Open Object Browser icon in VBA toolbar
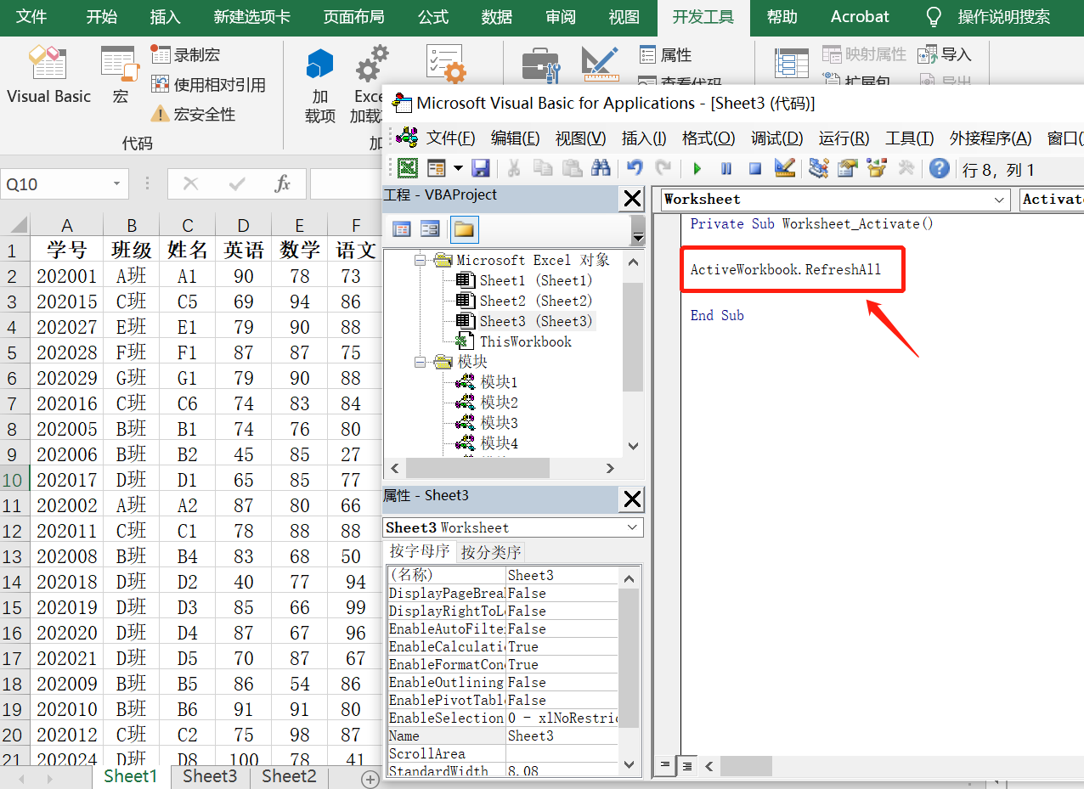1084x789 pixels. 876,167
